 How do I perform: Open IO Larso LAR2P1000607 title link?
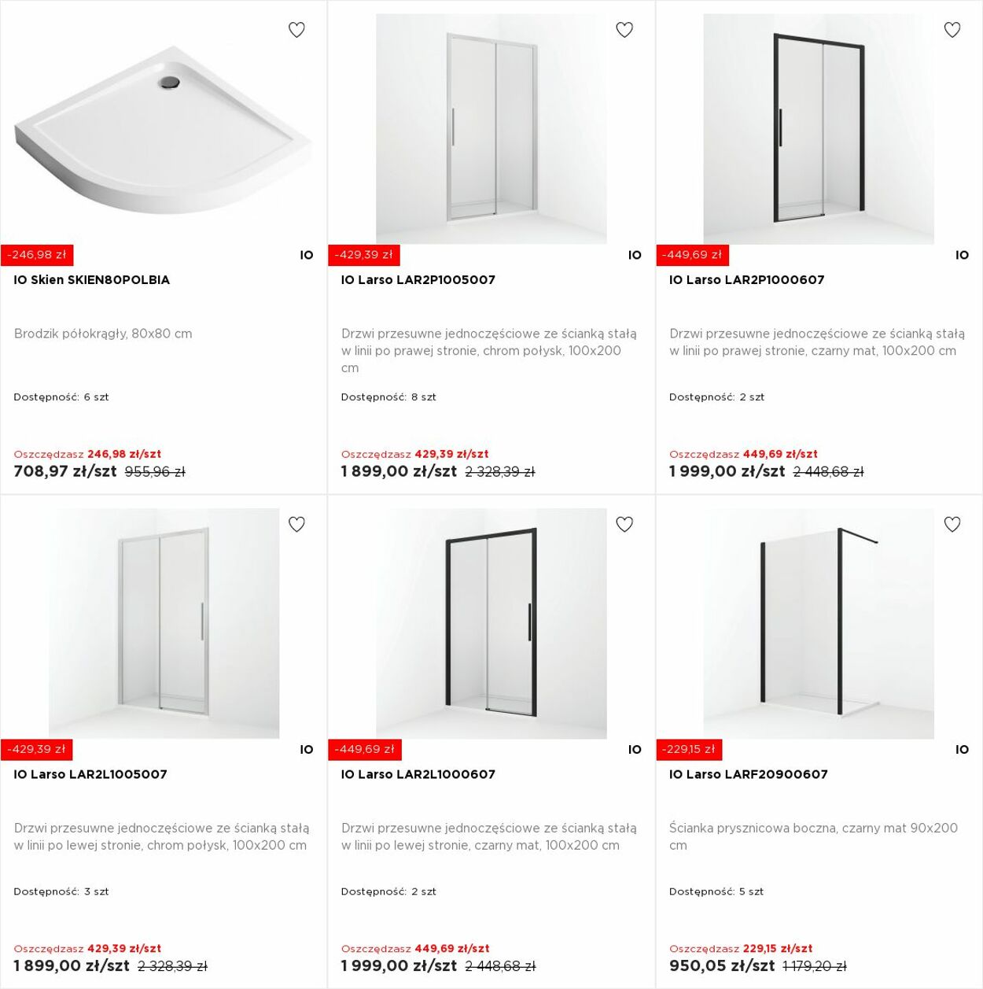point(746,280)
